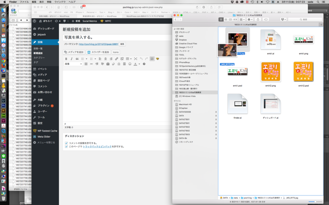Insert a special character with the omega icon

tap(119, 64)
